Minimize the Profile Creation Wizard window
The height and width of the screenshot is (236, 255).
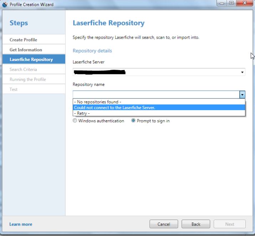222,3
